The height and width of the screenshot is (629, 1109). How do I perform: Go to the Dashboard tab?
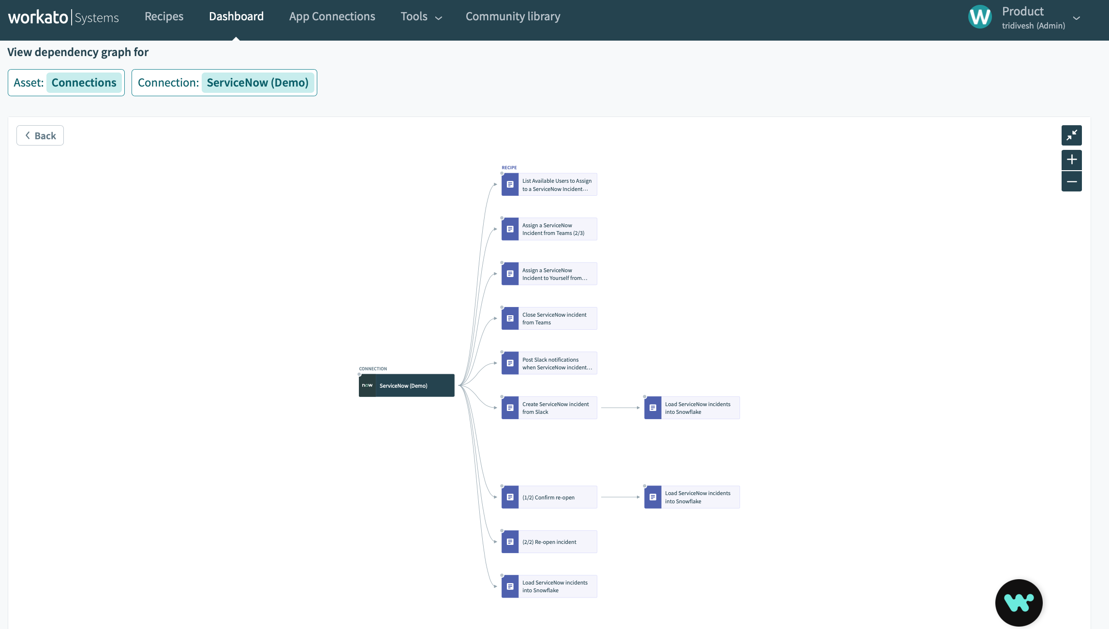point(236,16)
